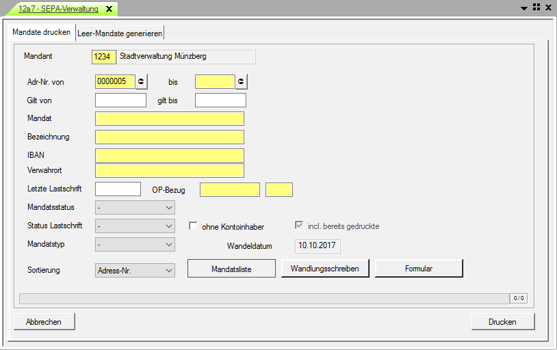Switch to Leer-Mandate generieren tab
Viewport: 557px width, 350px height.
120,33
